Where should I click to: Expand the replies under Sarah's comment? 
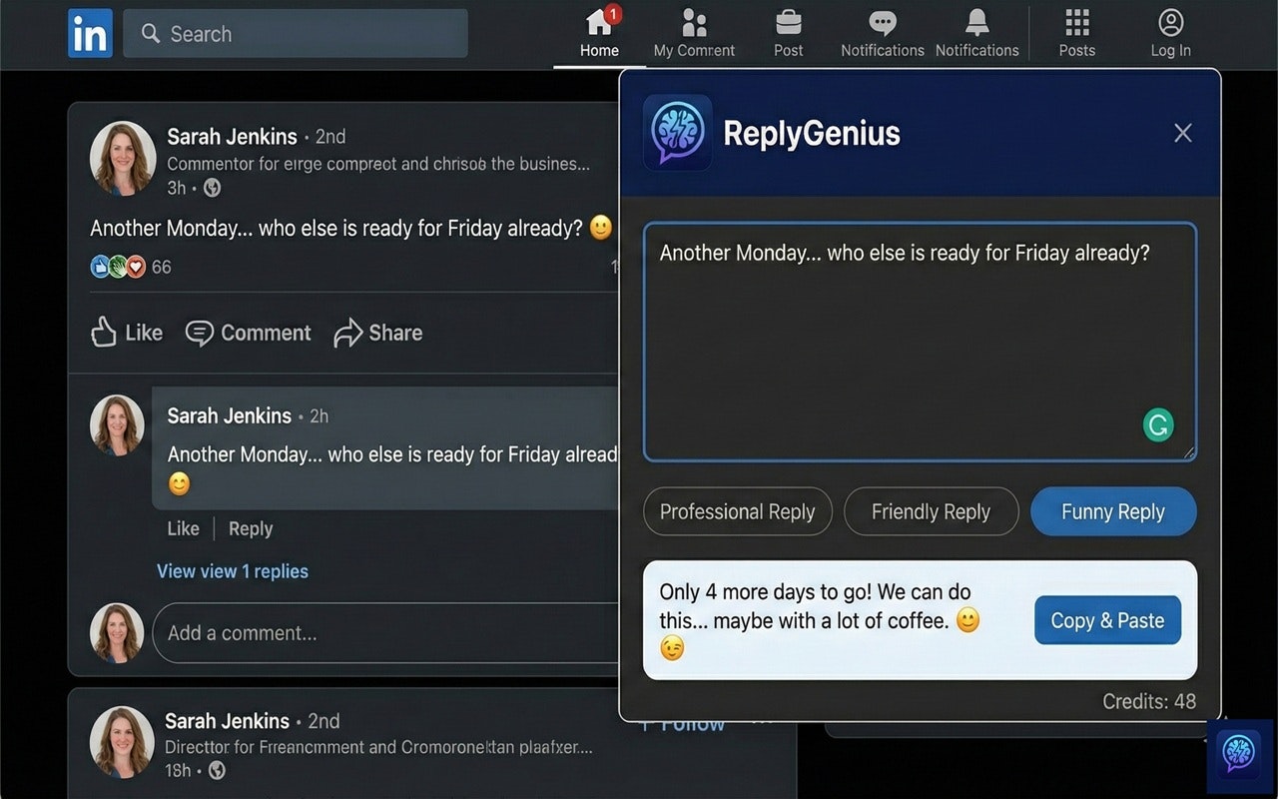click(x=233, y=570)
